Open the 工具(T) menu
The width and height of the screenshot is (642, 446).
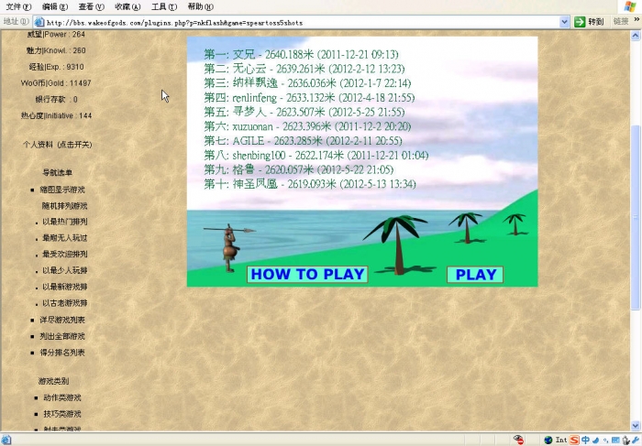(x=164, y=6)
